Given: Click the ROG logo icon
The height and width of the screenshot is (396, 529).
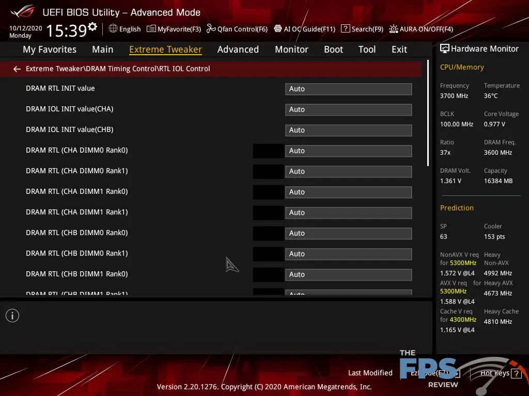Looking at the screenshot, I should (23, 12).
